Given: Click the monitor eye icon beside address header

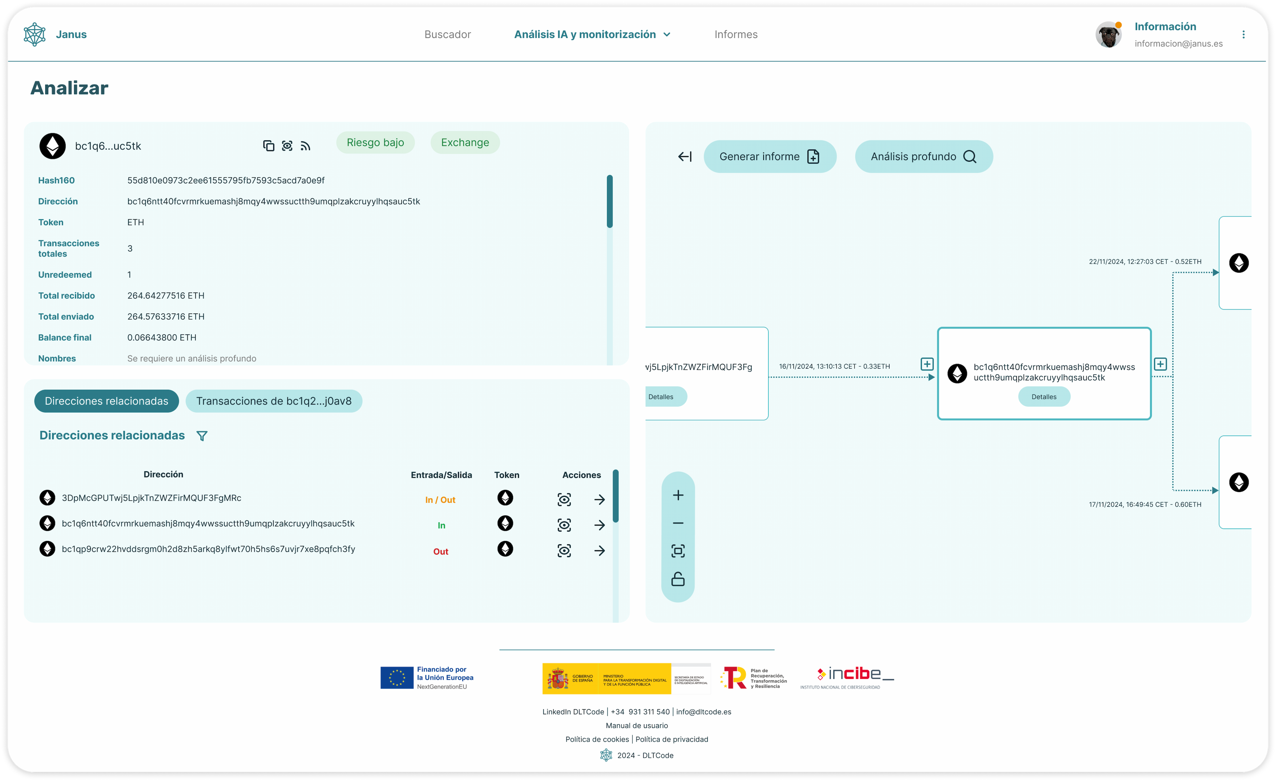Looking at the screenshot, I should pyautogui.click(x=287, y=146).
